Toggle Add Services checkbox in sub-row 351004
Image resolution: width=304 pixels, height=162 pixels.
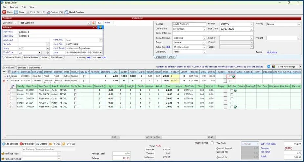point(232,103)
